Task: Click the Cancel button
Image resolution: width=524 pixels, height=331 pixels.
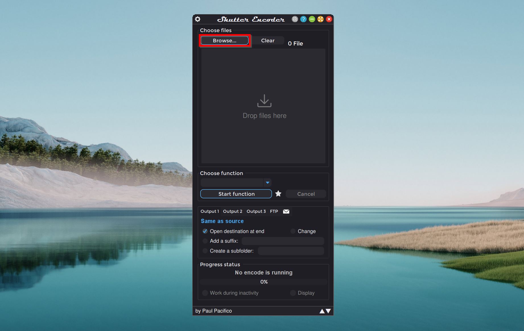Action: point(306,194)
